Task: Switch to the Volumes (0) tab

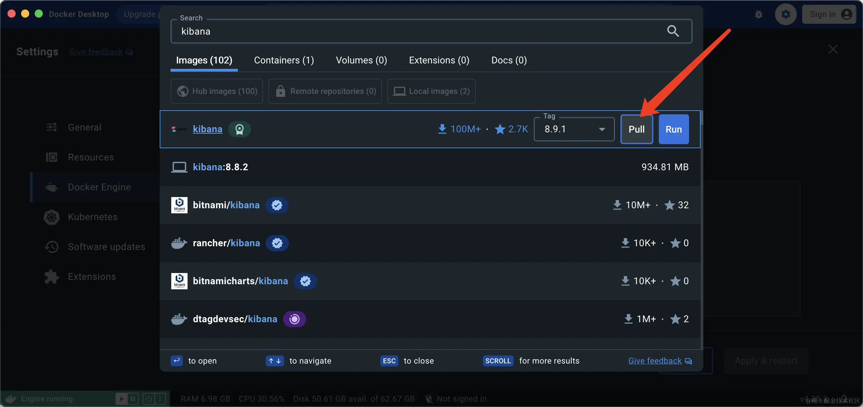Action: [361, 60]
